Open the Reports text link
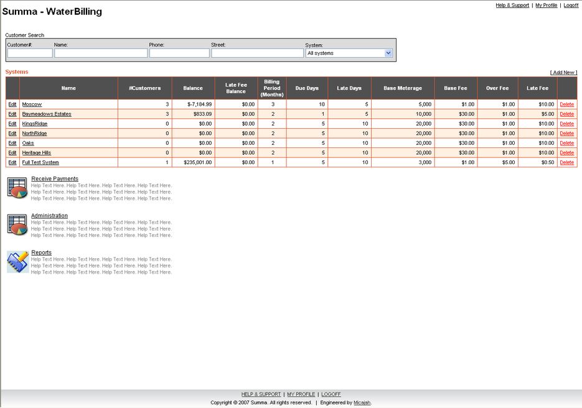The image size is (582, 408). [x=41, y=253]
